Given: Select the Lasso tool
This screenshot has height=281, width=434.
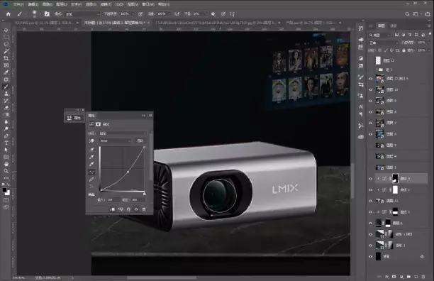Looking at the screenshot, I should tap(6, 44).
